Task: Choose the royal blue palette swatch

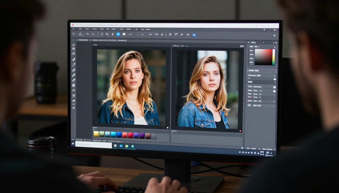Action: (119, 135)
